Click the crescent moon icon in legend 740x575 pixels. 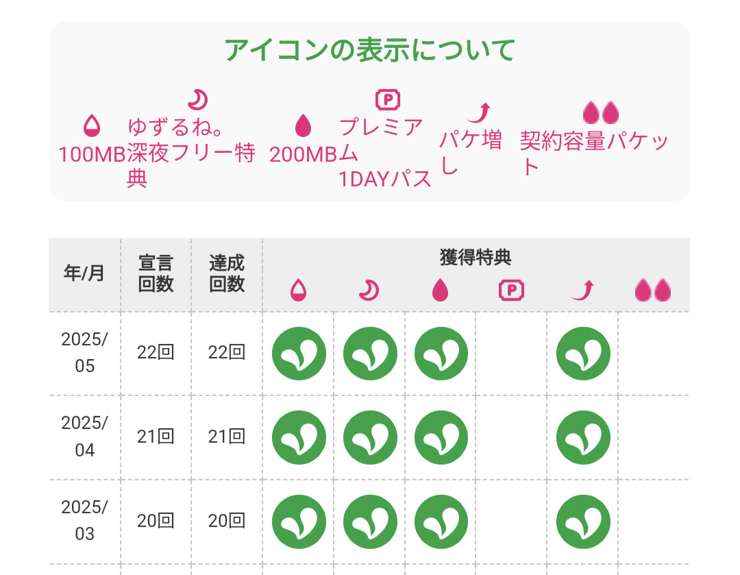tap(198, 100)
